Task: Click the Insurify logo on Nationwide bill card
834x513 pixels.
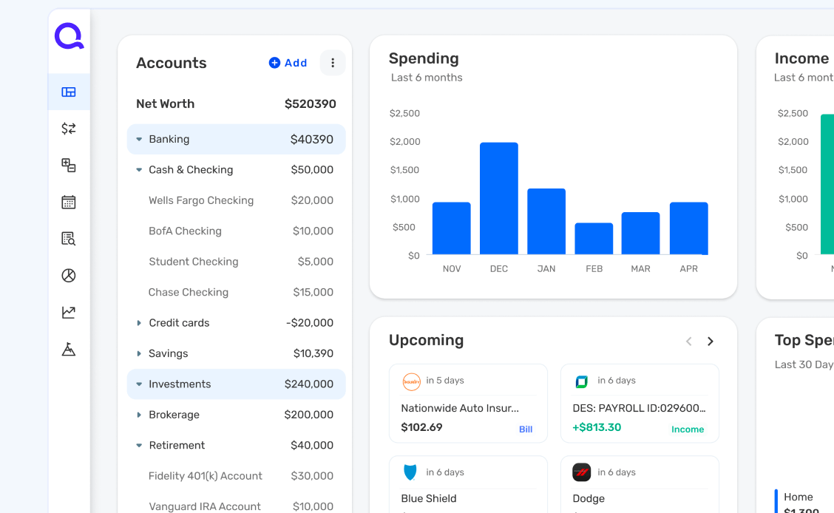Action: [412, 380]
